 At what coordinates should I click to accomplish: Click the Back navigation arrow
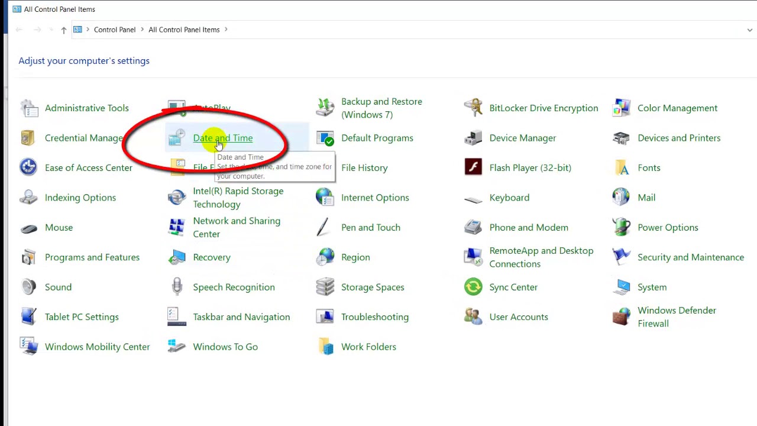19,30
